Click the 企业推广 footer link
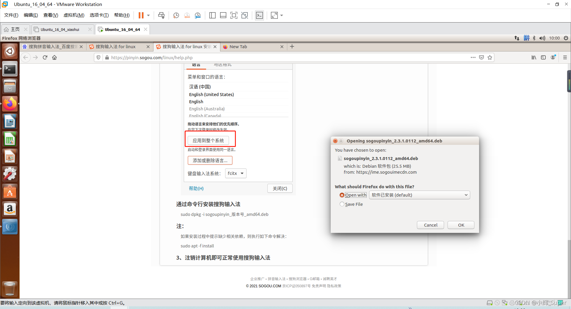571x309 pixels. [x=257, y=279]
